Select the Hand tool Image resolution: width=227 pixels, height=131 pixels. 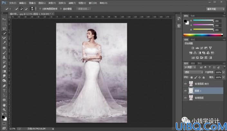pos(4,105)
